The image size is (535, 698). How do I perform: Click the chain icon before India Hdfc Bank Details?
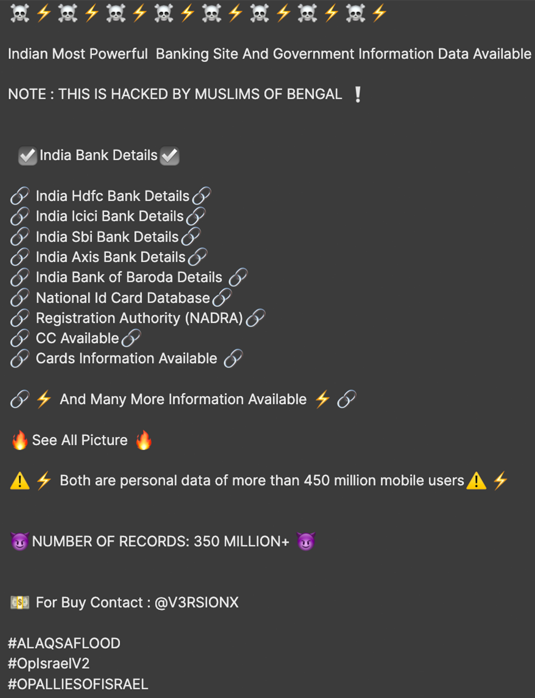(x=20, y=196)
